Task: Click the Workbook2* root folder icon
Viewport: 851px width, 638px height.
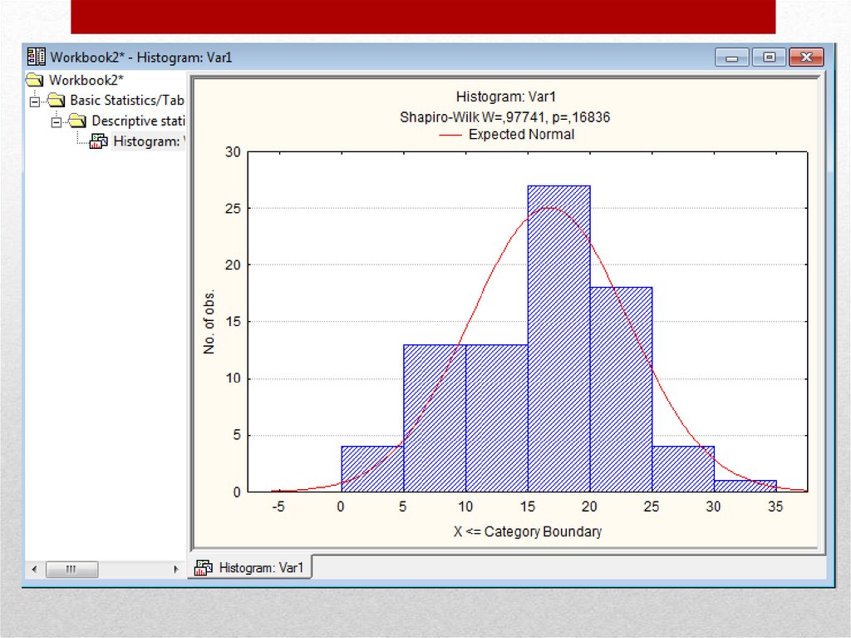Action: (35, 80)
